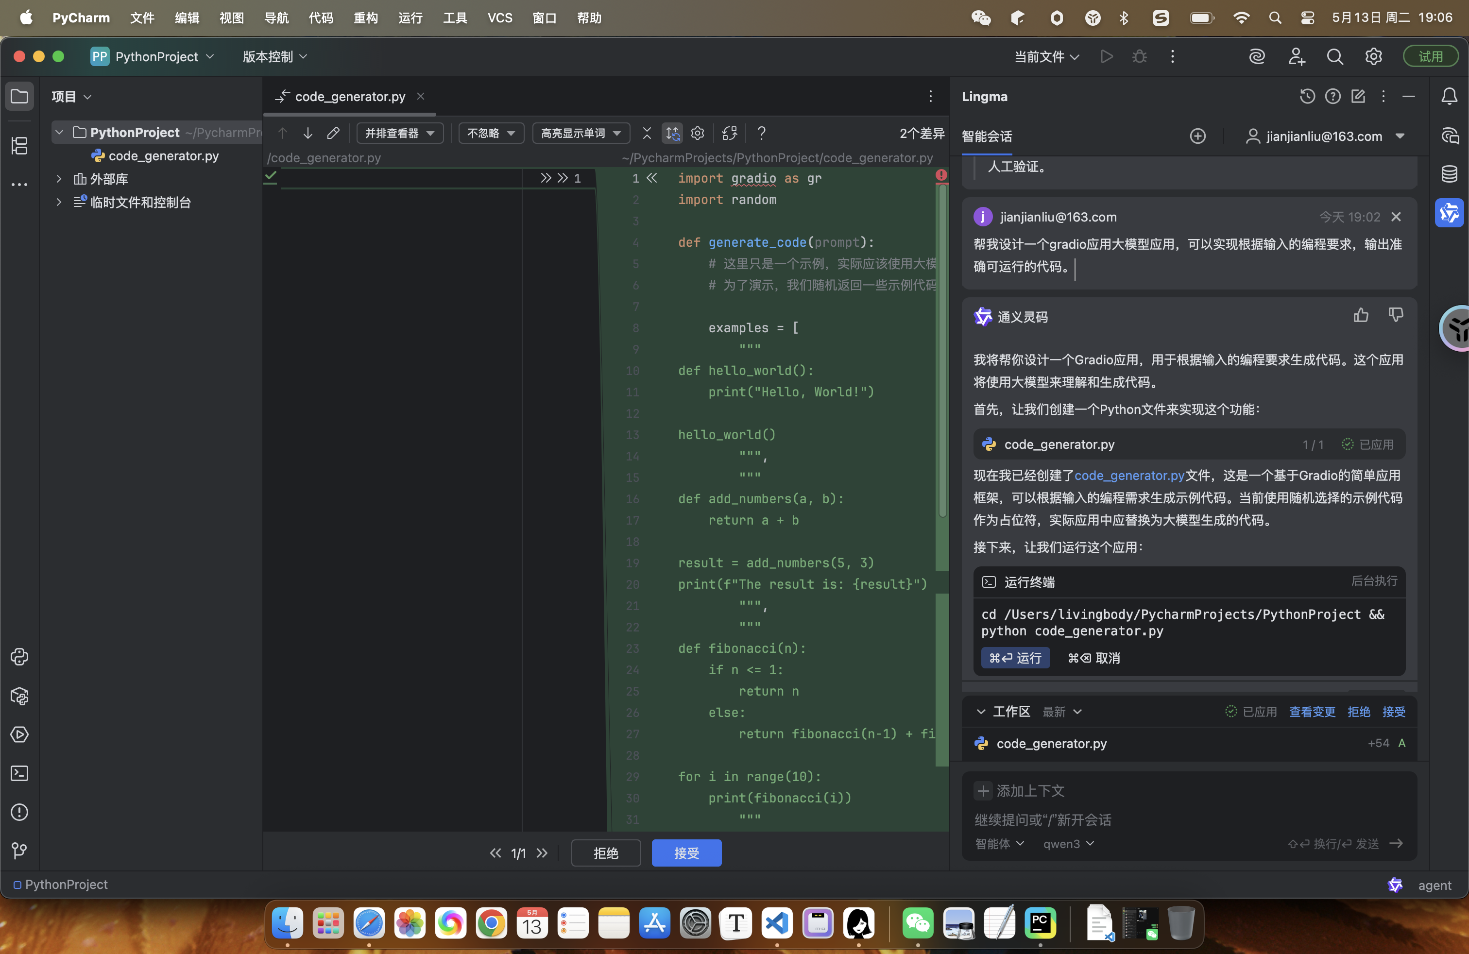Click the thumbs up on 通义灵码 reply
1469x954 pixels.
(x=1360, y=315)
